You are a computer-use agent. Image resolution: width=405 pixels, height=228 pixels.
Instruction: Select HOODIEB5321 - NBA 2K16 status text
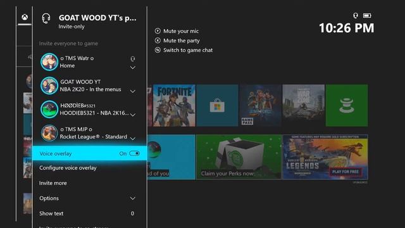click(x=94, y=113)
